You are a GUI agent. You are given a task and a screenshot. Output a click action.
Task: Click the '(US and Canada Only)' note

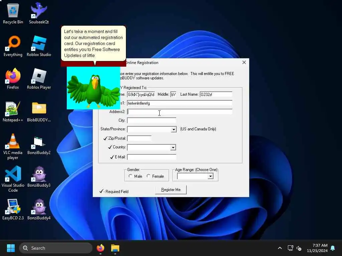click(198, 129)
